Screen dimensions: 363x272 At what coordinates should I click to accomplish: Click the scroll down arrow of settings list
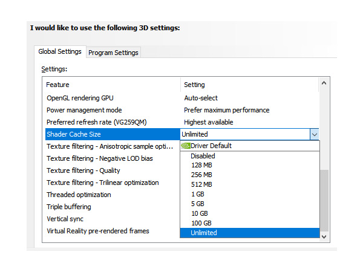click(x=324, y=236)
